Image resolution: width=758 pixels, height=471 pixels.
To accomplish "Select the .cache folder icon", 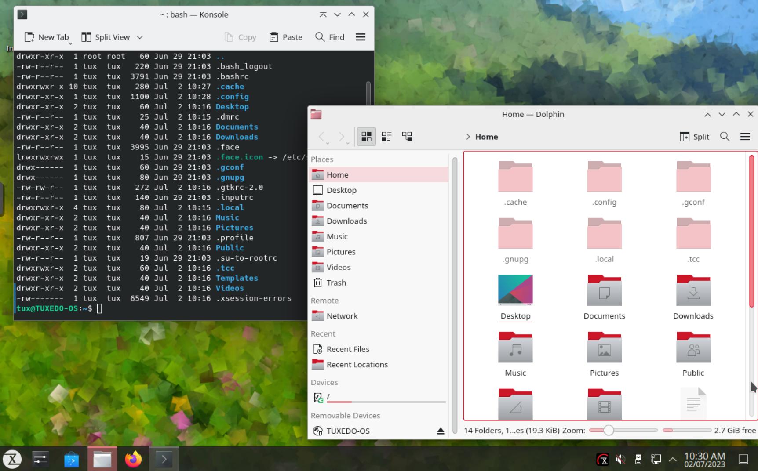I will 515,177.
